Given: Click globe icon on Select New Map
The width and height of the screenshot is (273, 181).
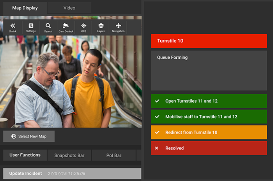Looking at the screenshot, I should (x=14, y=136).
